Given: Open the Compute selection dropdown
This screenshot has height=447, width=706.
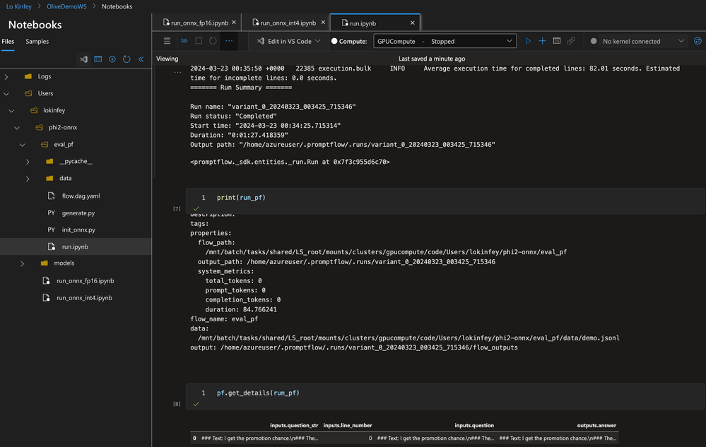Looking at the screenshot, I should point(445,41).
